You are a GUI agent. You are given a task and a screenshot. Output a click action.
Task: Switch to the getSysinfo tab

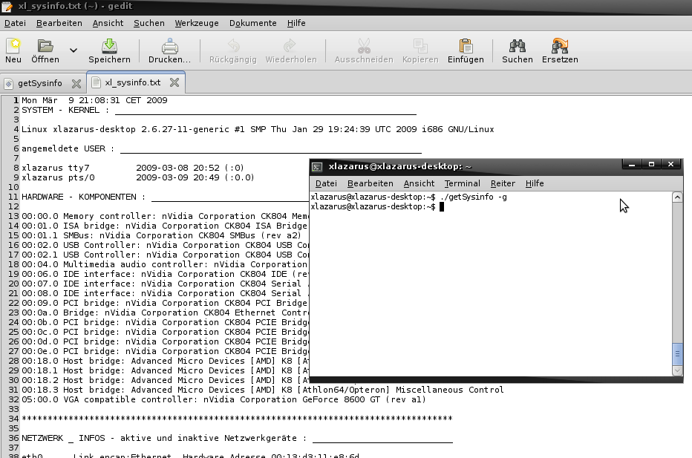point(39,82)
